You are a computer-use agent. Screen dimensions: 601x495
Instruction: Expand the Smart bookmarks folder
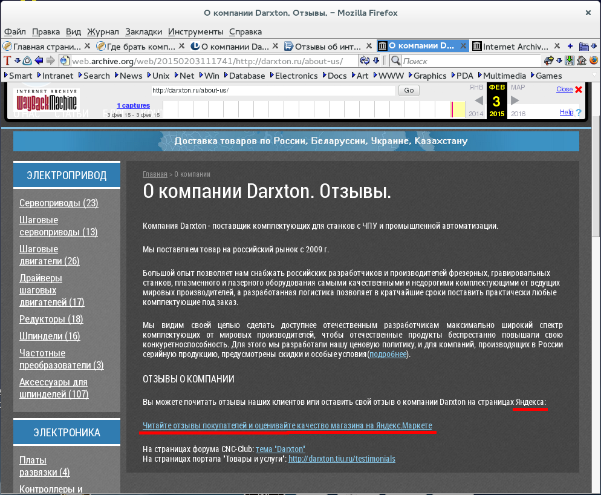tap(18, 76)
